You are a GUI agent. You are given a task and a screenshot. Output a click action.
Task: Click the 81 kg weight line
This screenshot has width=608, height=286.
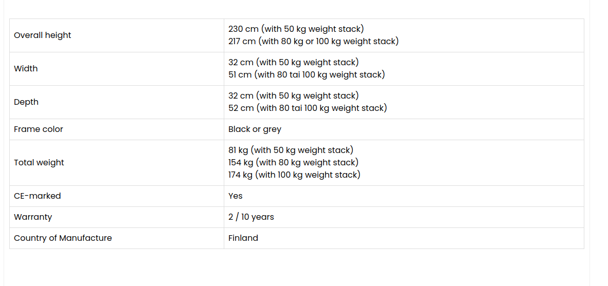coord(291,150)
